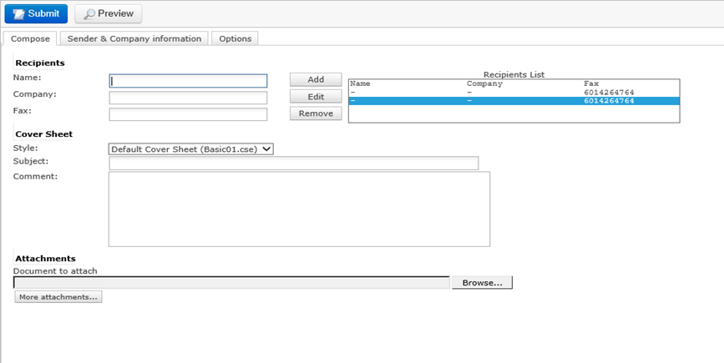724x363 pixels.
Task: Browse for a document to attach
Action: point(482,283)
